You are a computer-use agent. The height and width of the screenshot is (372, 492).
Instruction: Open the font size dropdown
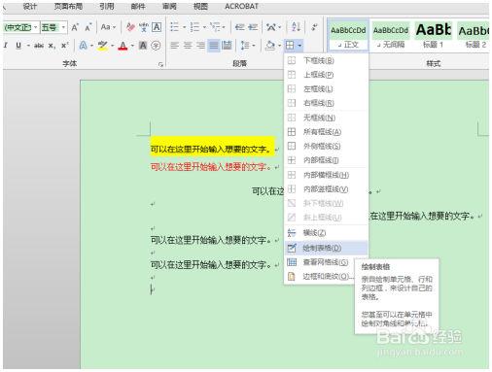(x=63, y=27)
